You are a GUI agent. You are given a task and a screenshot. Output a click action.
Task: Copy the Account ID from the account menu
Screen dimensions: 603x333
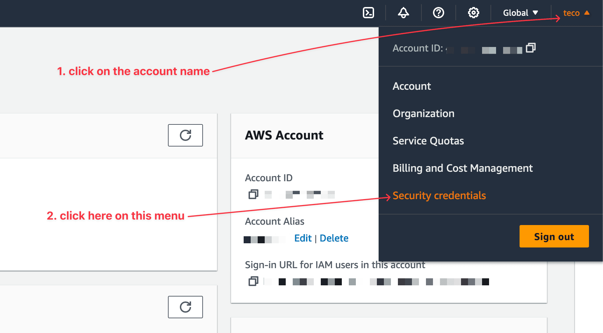pos(530,48)
